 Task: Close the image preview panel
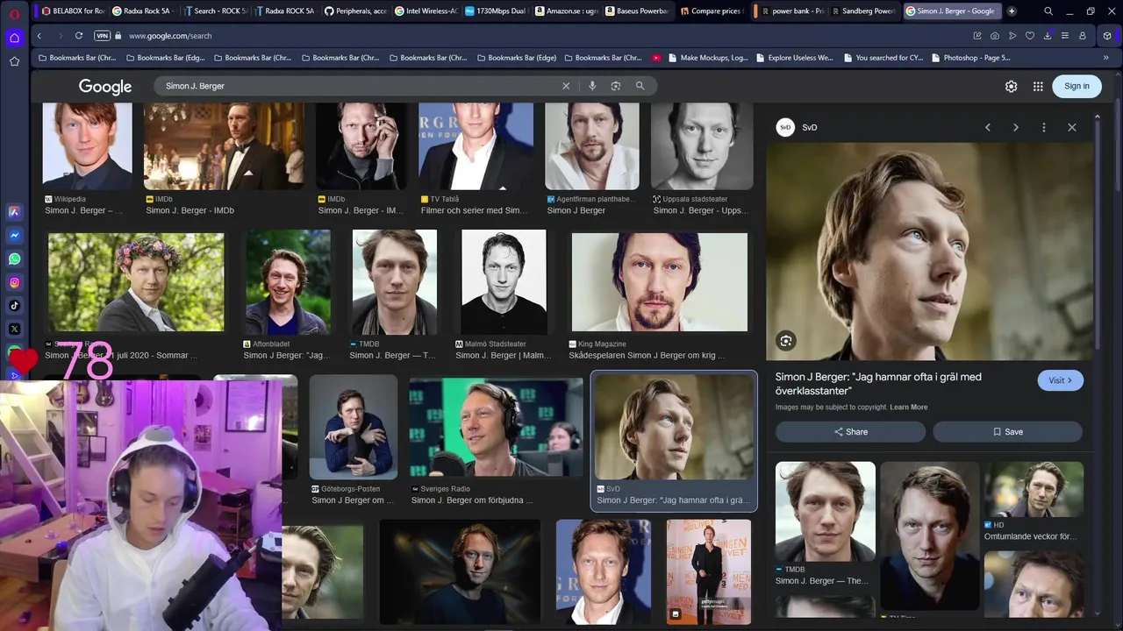coord(1072,127)
